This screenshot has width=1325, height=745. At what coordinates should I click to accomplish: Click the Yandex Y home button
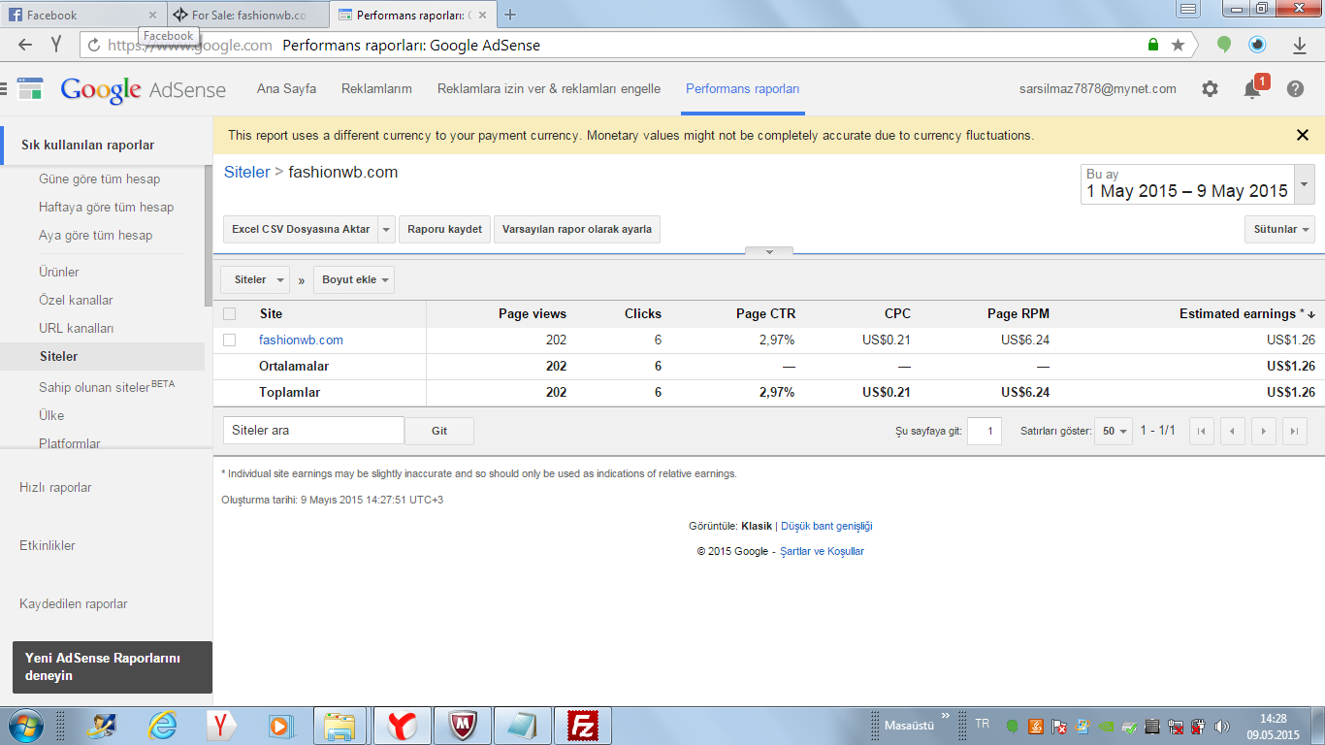coord(56,45)
